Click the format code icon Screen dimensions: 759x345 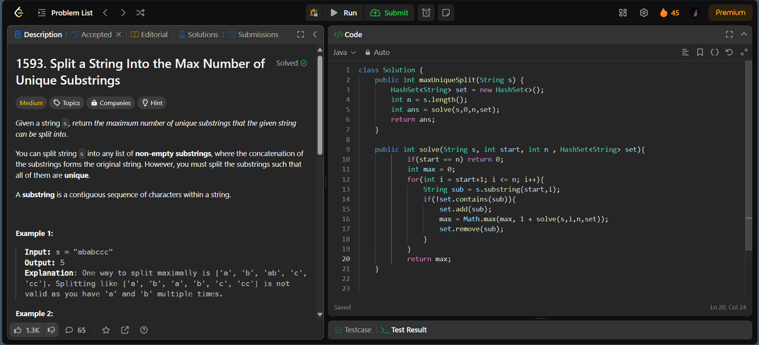pyautogui.click(x=685, y=52)
